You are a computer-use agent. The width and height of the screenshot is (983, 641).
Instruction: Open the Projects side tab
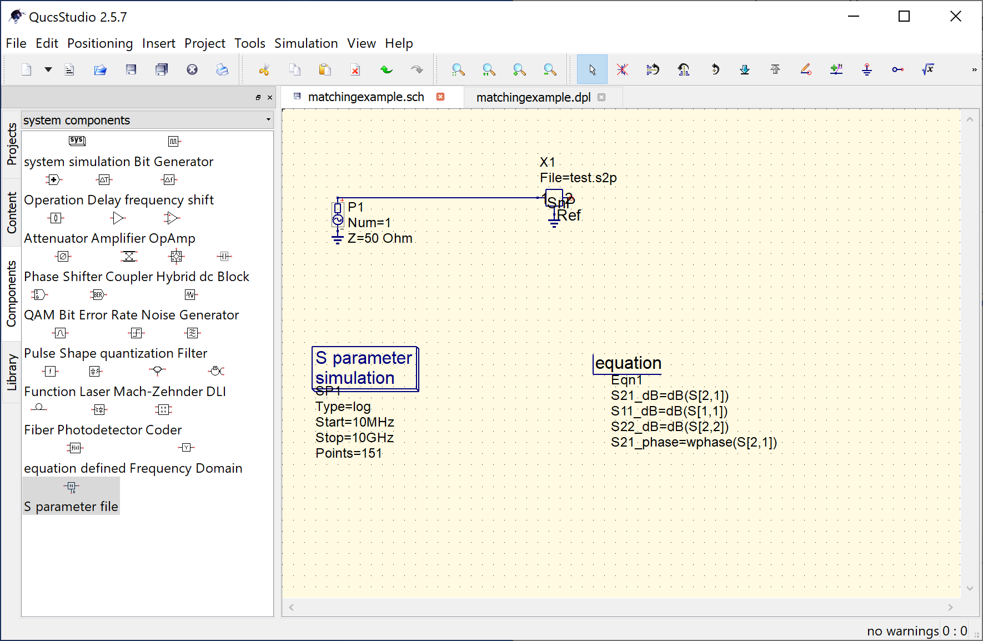point(12,144)
